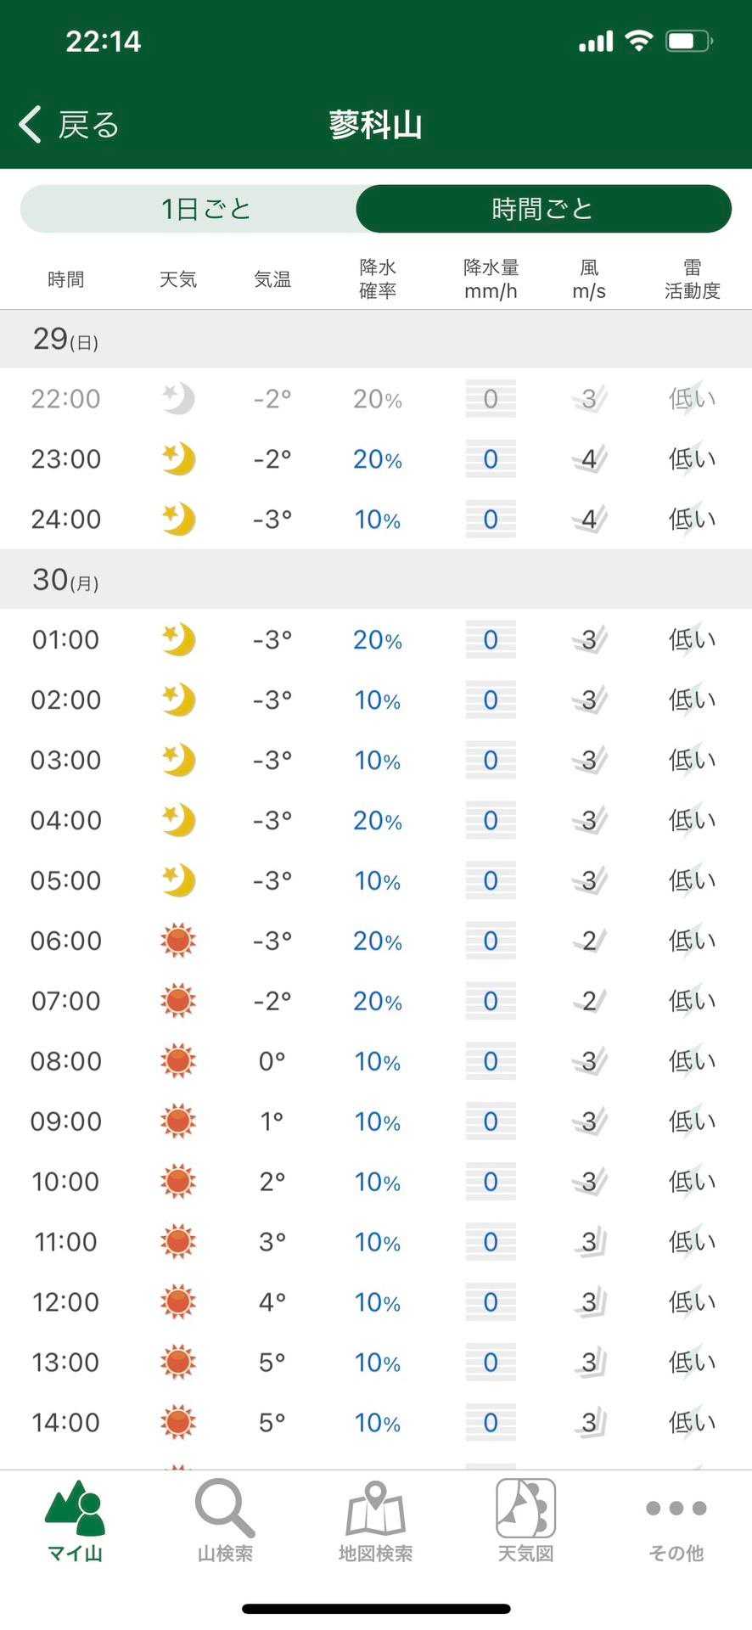Tap the 蓼科山 page title
752x1630 pixels.
pyautogui.click(x=376, y=125)
